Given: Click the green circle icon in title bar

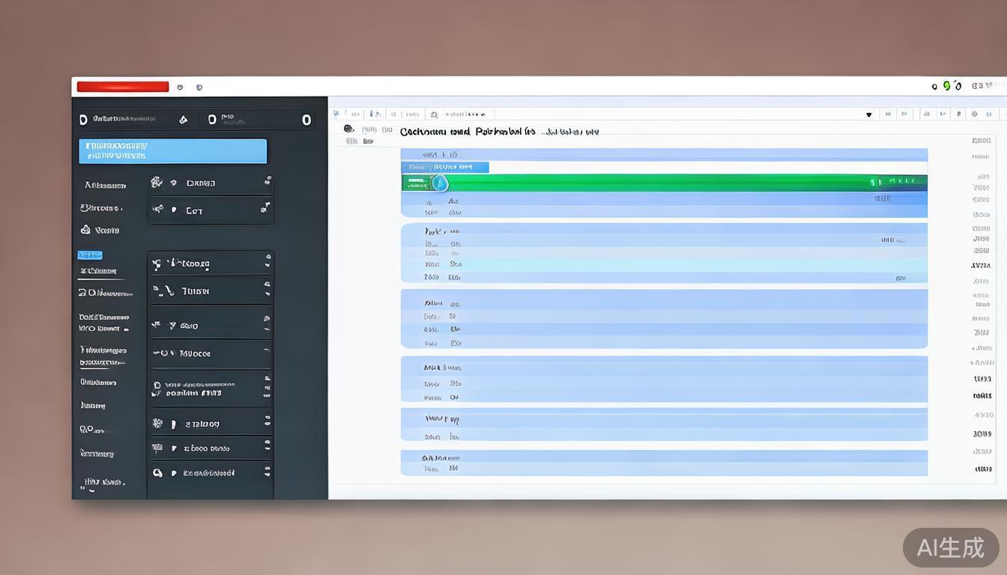Looking at the screenshot, I should click(x=946, y=86).
